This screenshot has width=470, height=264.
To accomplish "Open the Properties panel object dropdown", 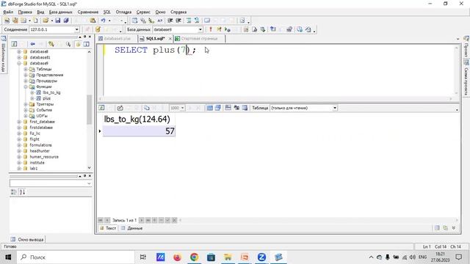I will [x=89, y=183].
